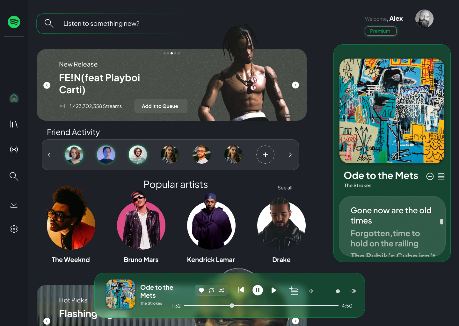The height and width of the screenshot is (326, 459).
Task: Pause the current song
Action: 258,290
